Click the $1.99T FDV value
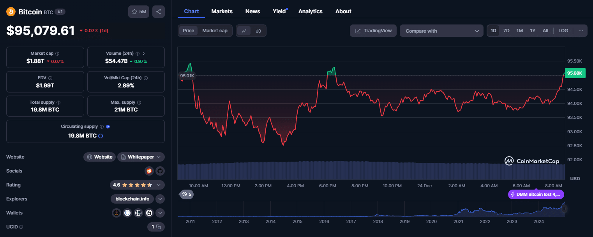The height and width of the screenshot is (237, 593). click(45, 85)
